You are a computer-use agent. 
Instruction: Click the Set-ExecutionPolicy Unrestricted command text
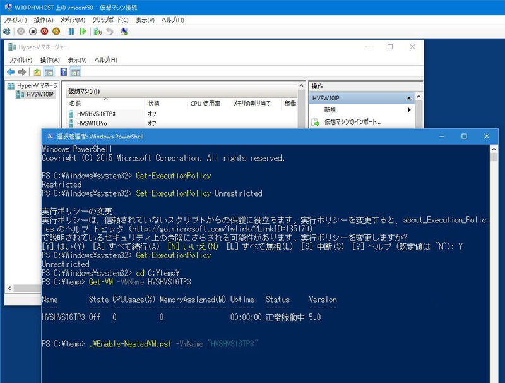tap(199, 193)
